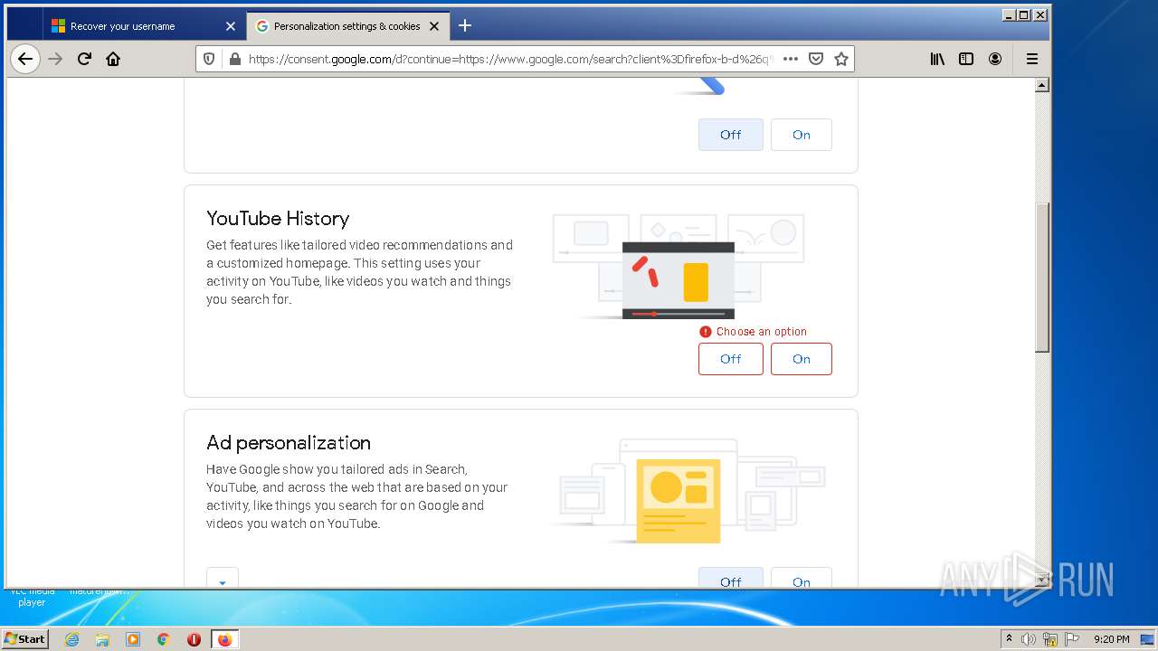Viewport: 1158px width, 651px height.
Task: Set YouTube History to Off
Action: tap(731, 359)
